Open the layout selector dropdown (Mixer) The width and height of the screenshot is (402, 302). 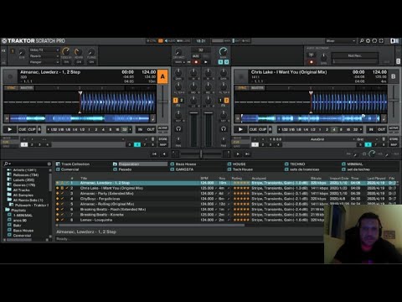pyautogui.click(x=340, y=41)
